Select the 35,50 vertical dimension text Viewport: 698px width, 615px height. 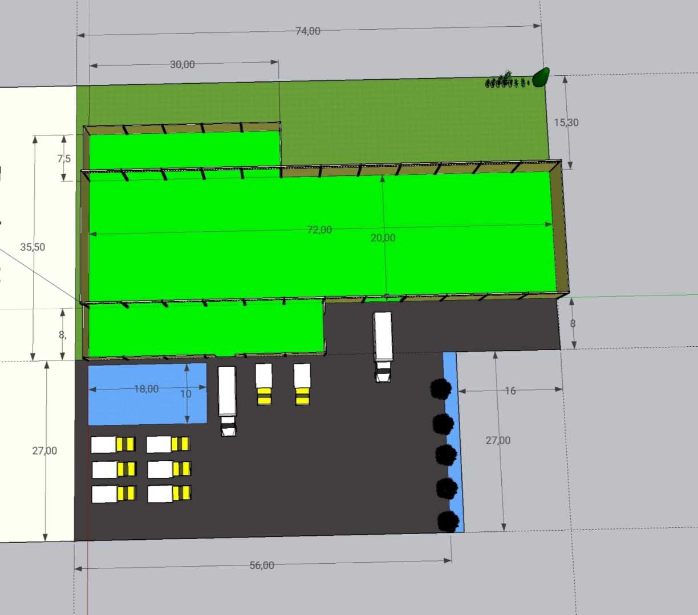33,247
